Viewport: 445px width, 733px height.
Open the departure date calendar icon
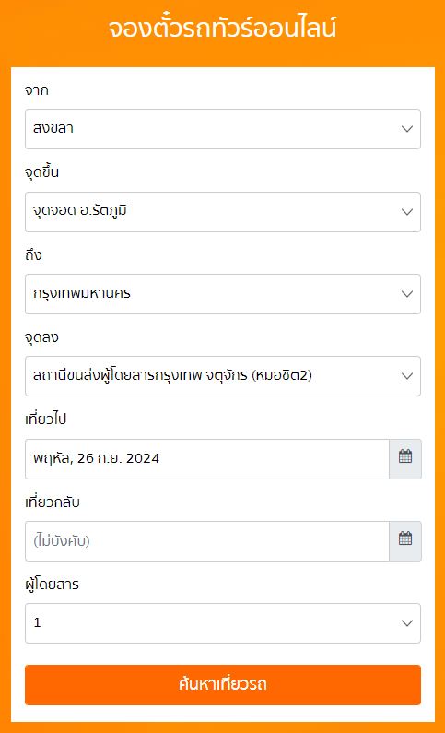click(405, 458)
